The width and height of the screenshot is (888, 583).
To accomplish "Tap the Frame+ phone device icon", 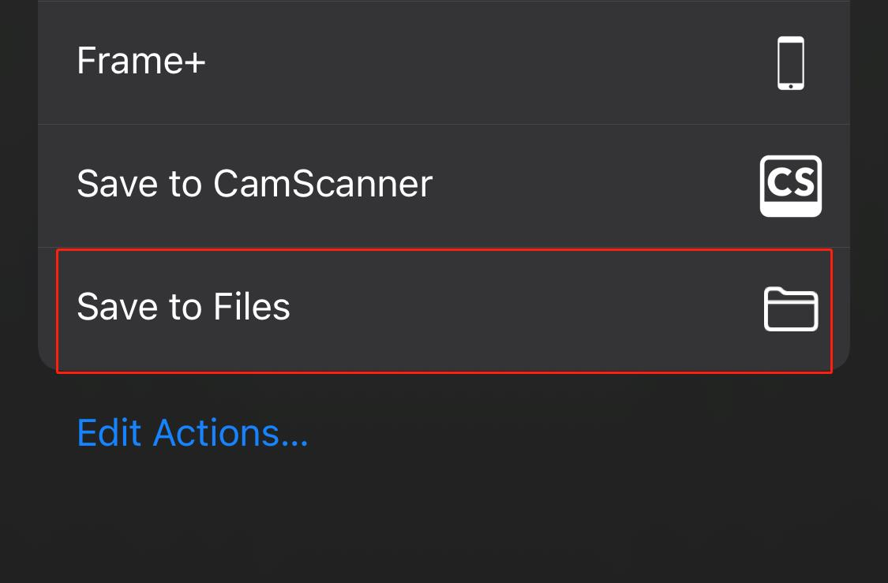I will pos(790,62).
